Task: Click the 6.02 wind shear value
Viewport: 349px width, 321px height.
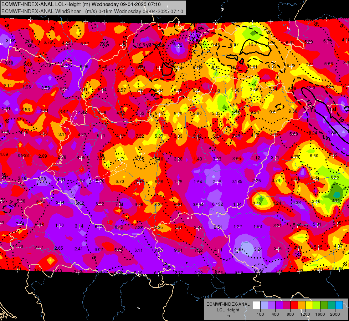Action: pos(99,250)
